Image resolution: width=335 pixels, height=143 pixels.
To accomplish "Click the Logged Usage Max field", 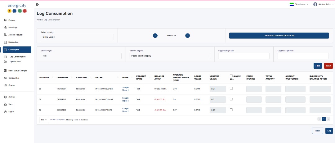I will (303, 56).
